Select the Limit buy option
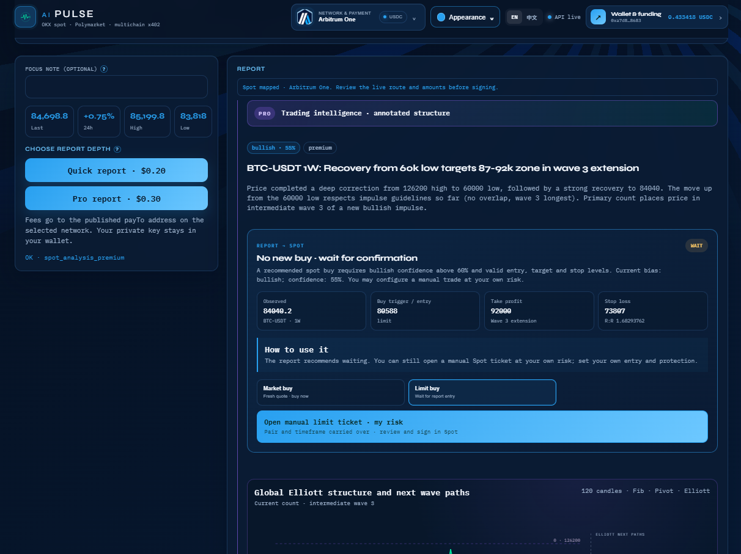The width and height of the screenshot is (741, 554). [482, 392]
